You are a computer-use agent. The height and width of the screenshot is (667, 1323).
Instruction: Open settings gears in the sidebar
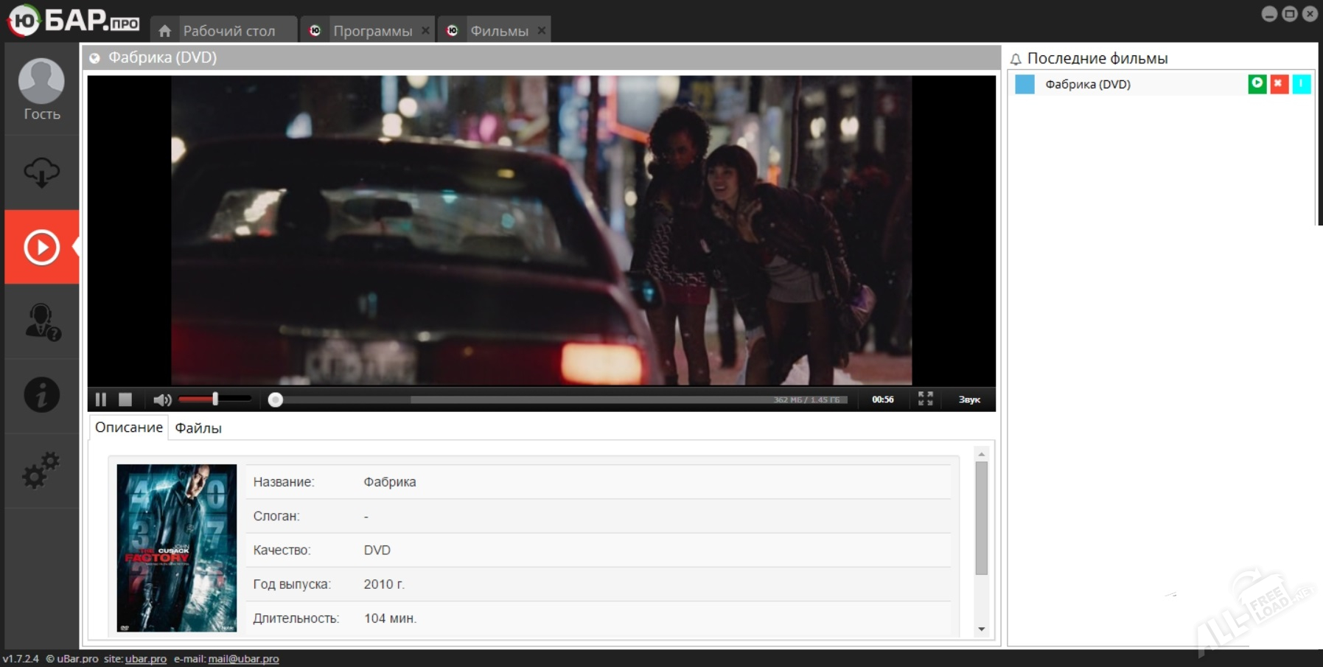pos(41,470)
